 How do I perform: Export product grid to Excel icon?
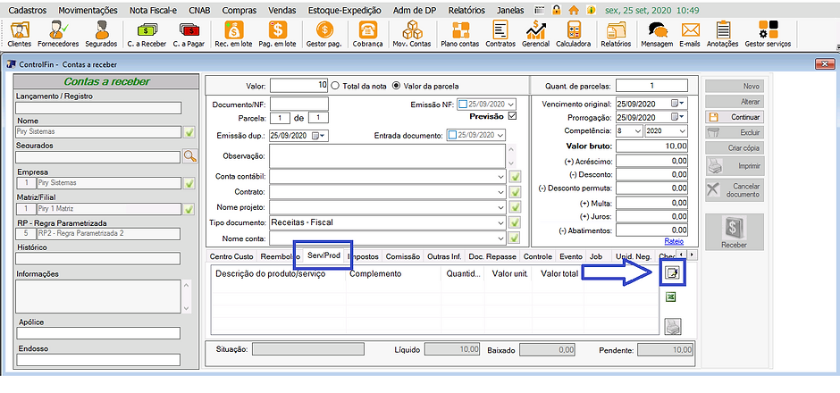tap(671, 297)
